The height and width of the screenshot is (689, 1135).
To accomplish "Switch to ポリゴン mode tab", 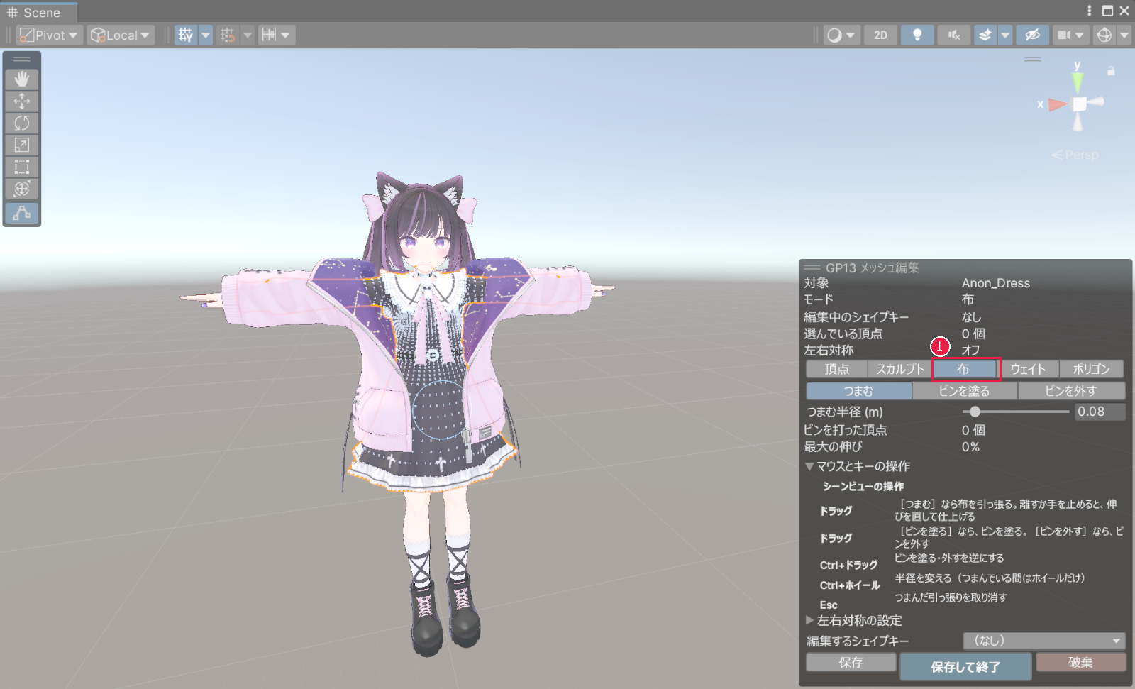I will tap(1091, 369).
